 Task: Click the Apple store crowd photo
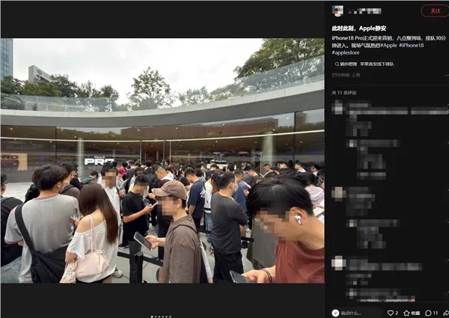point(162,161)
